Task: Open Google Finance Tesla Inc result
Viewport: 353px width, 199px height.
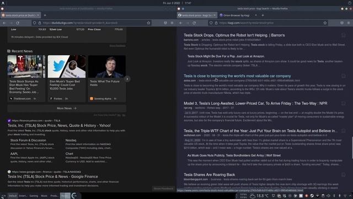Action: [53, 177]
